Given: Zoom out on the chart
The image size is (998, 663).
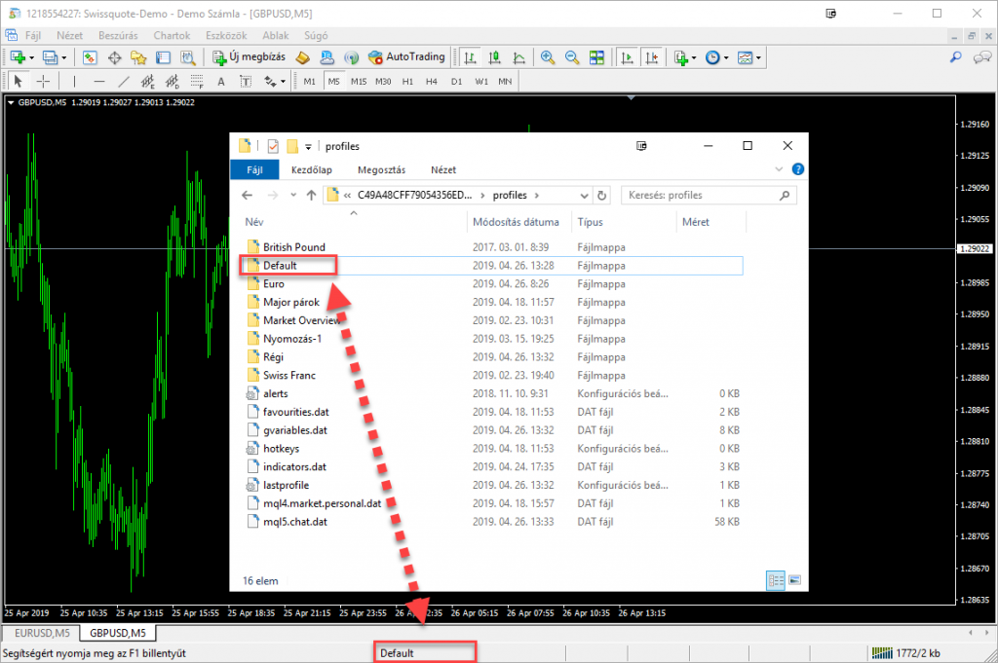Looking at the screenshot, I should tap(572, 57).
